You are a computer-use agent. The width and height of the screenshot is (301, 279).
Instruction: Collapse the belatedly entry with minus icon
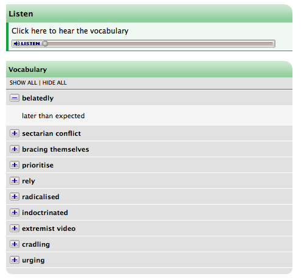pyautogui.click(x=15, y=98)
